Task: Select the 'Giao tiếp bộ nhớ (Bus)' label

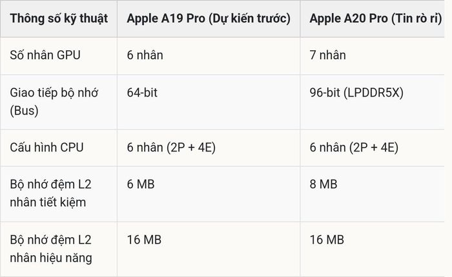Action: 54,102
